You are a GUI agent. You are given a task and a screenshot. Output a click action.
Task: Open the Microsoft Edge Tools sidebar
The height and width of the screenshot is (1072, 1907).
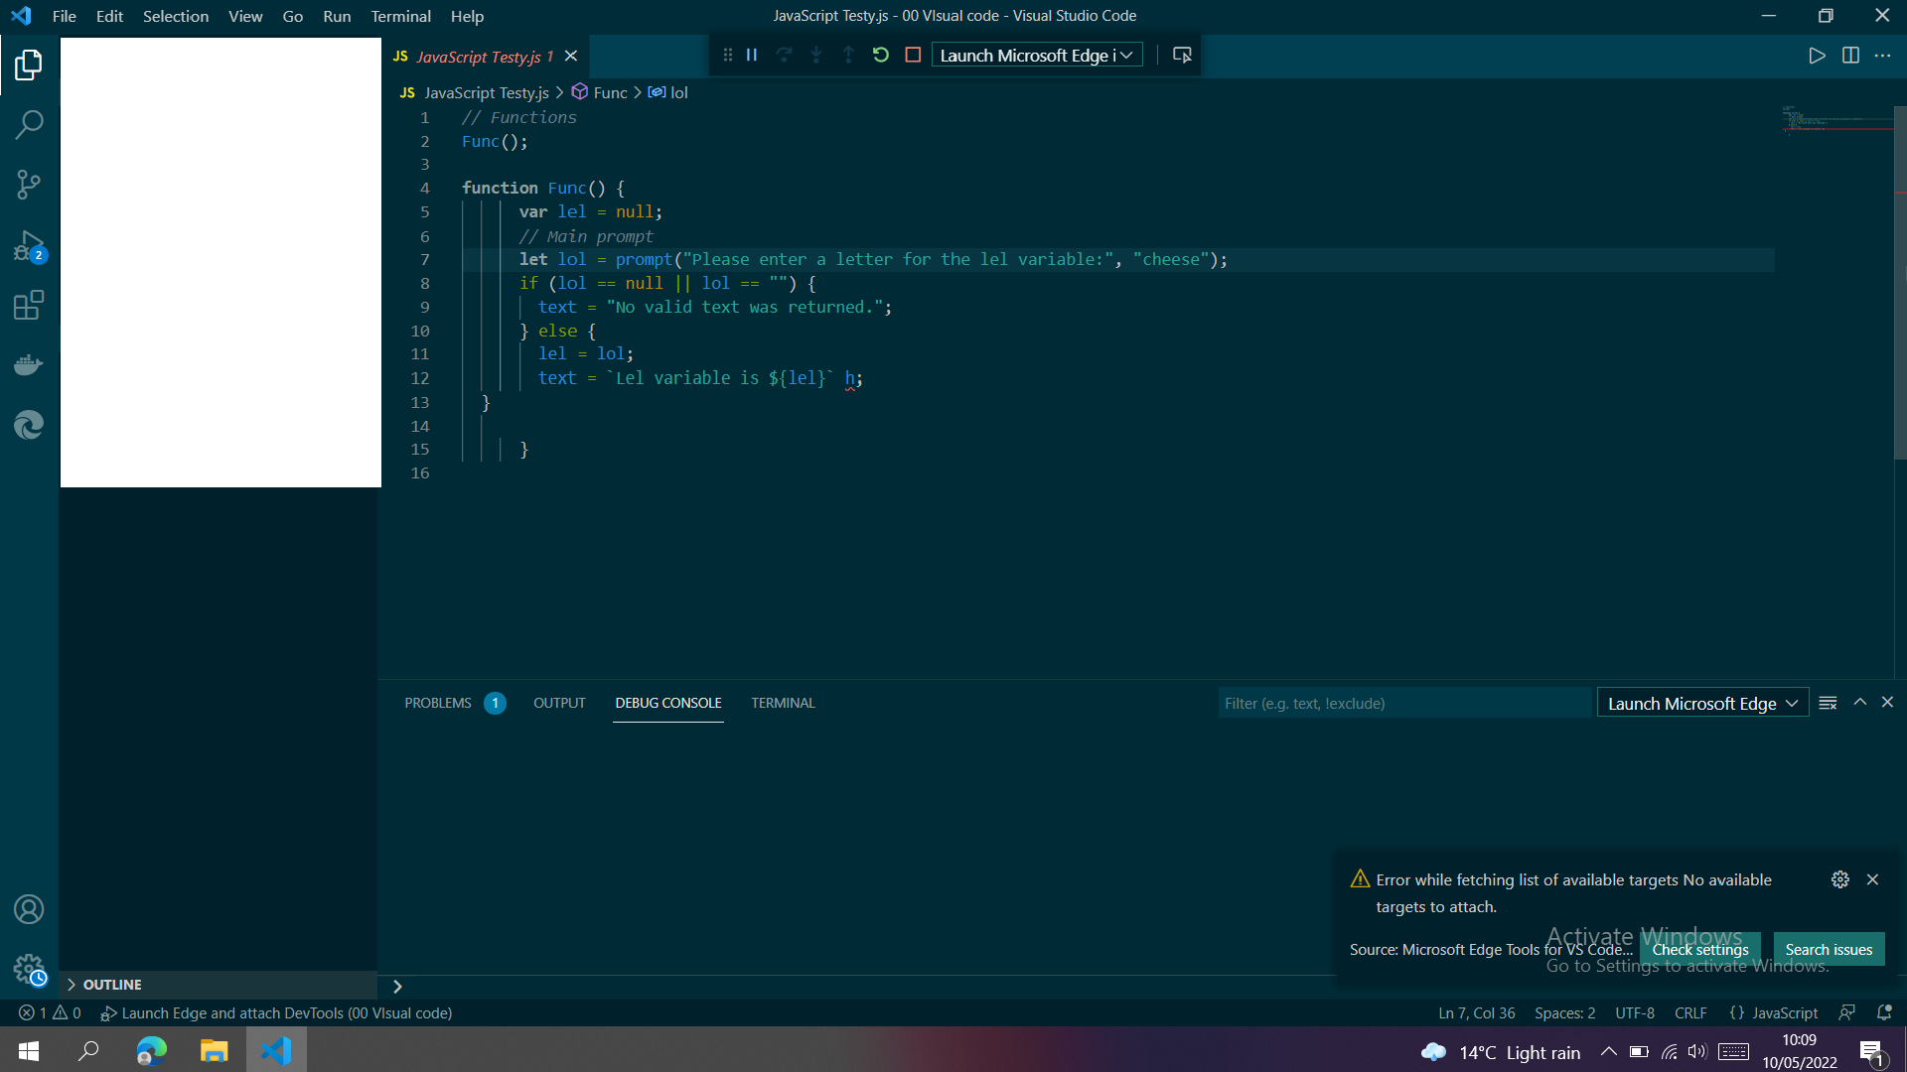(29, 425)
